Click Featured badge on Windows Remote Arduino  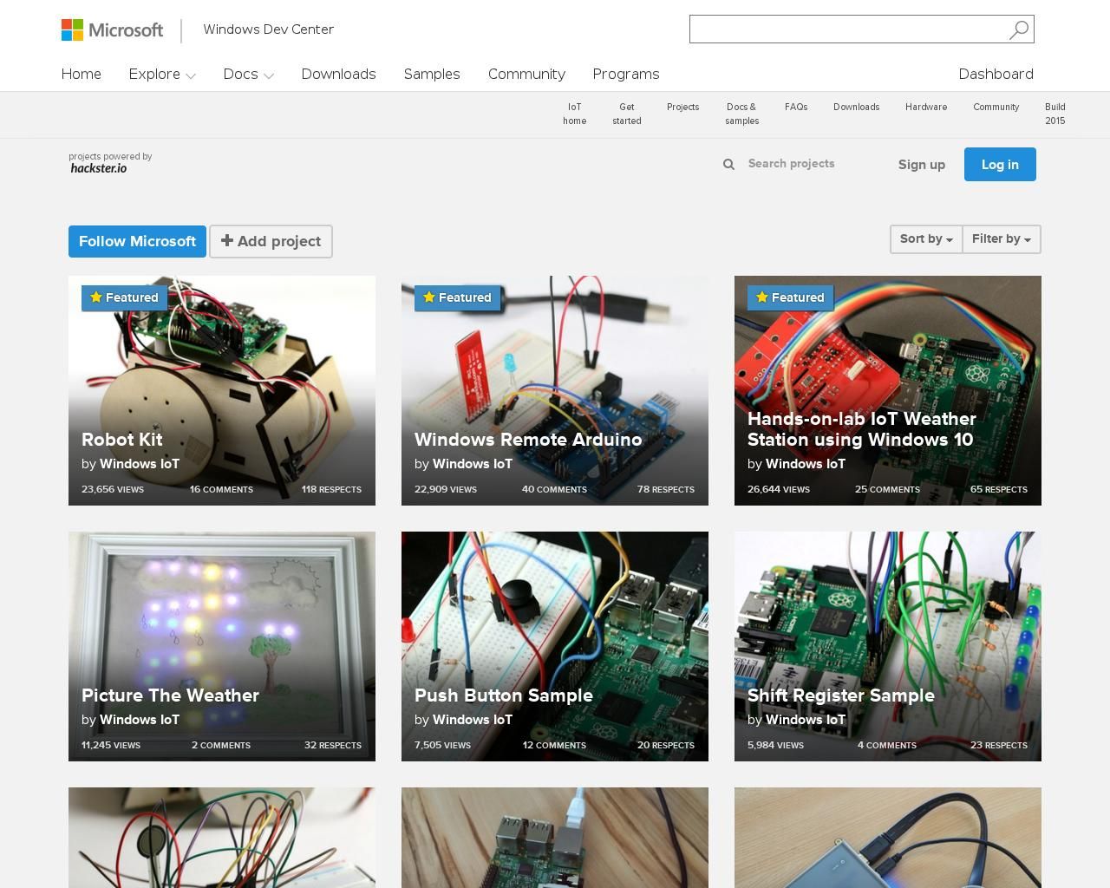457,297
